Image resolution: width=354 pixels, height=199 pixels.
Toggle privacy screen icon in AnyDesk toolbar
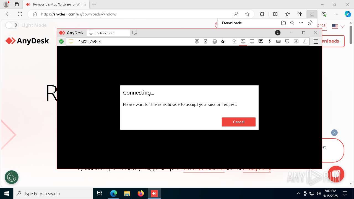[x=197, y=41]
